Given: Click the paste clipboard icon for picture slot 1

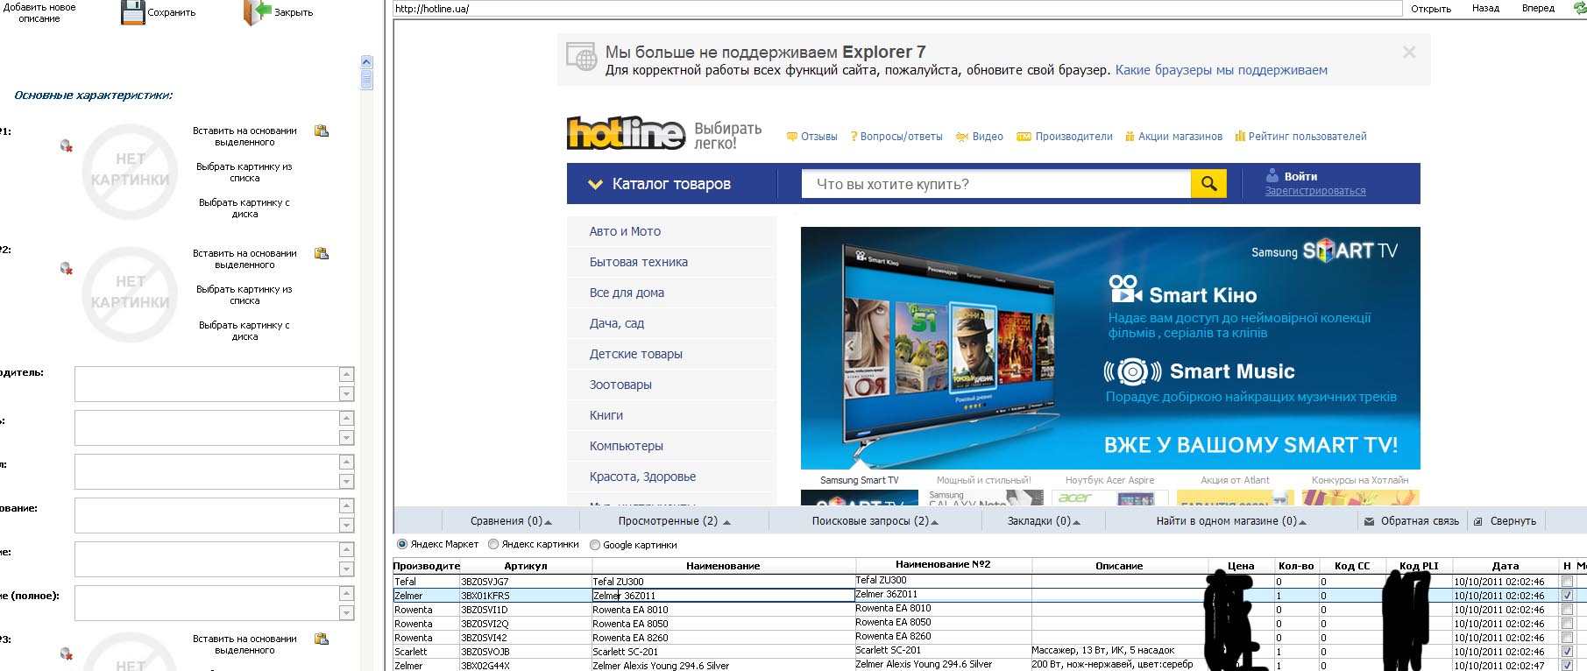Looking at the screenshot, I should 322,131.
